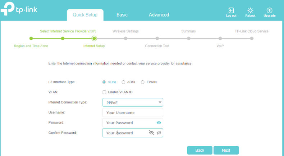284x156 pixels.
Task: Click the Back button
Action: click(200, 150)
